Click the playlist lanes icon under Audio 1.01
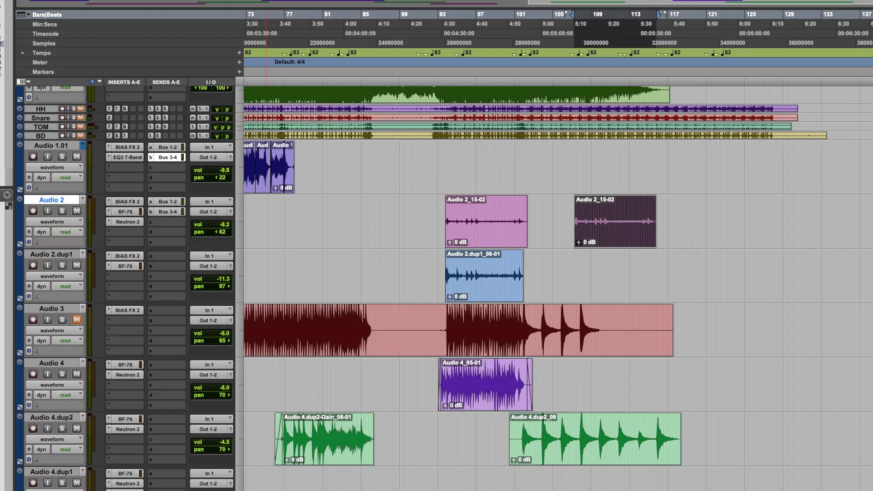The width and height of the screenshot is (873, 491). [x=20, y=190]
